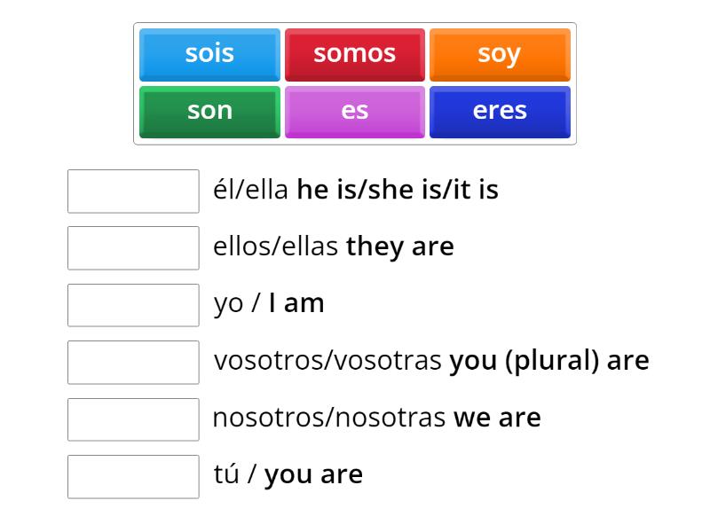Click the white tile container panel
Image resolution: width=710 pixels, height=532 pixels.
tap(355, 82)
